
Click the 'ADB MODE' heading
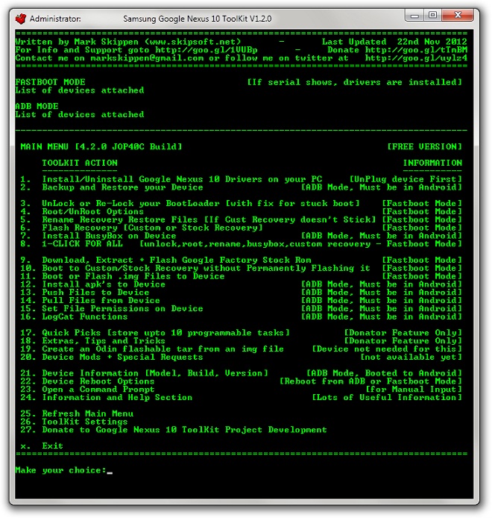click(37, 107)
